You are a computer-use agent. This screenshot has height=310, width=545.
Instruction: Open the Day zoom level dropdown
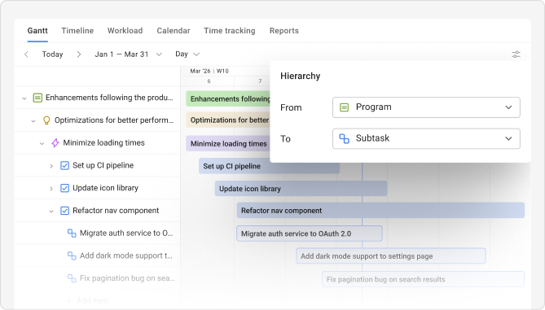pos(187,55)
